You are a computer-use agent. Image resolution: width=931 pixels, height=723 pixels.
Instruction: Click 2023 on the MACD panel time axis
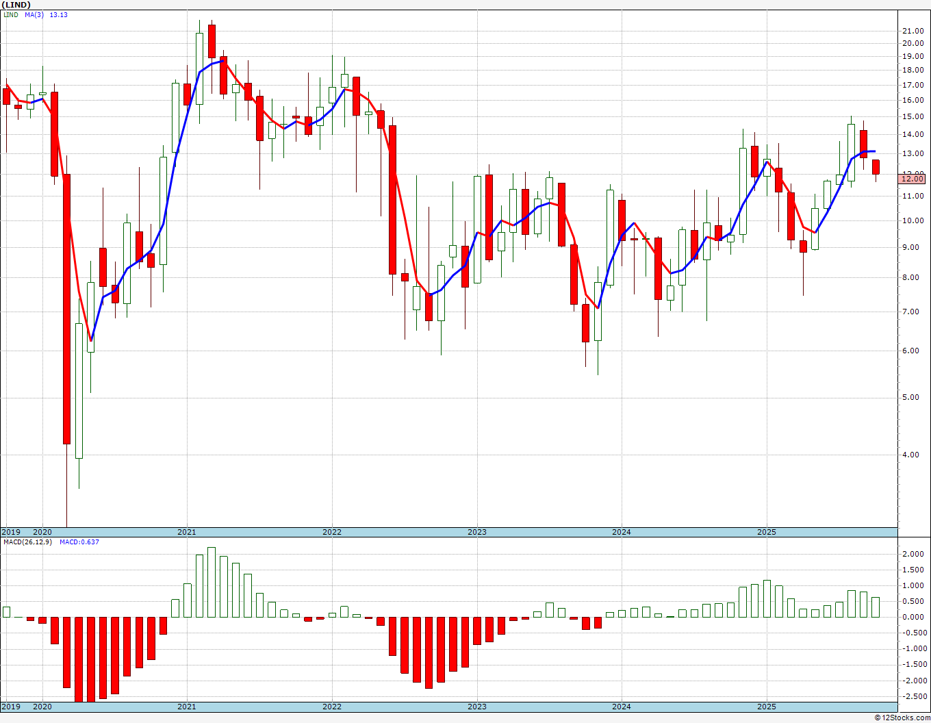coord(477,707)
